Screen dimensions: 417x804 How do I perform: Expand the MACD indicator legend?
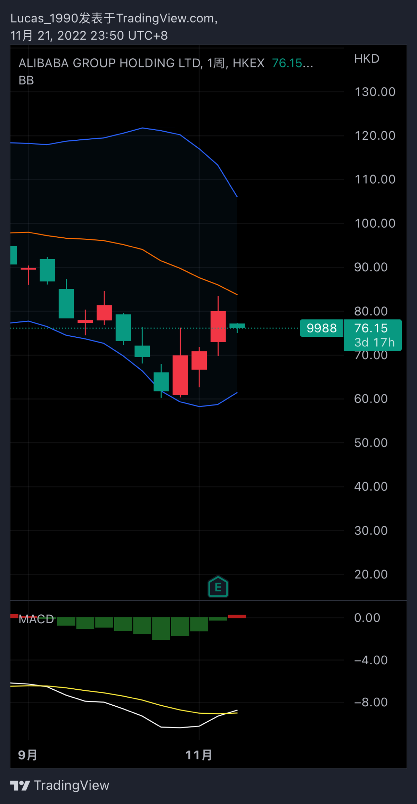pos(36,619)
